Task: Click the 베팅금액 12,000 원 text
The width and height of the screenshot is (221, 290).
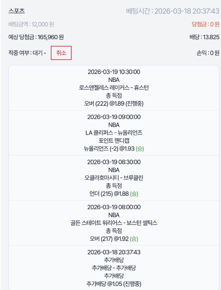Action: click(31, 24)
